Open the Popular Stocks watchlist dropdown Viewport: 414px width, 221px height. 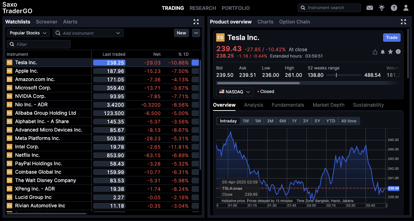click(x=28, y=33)
